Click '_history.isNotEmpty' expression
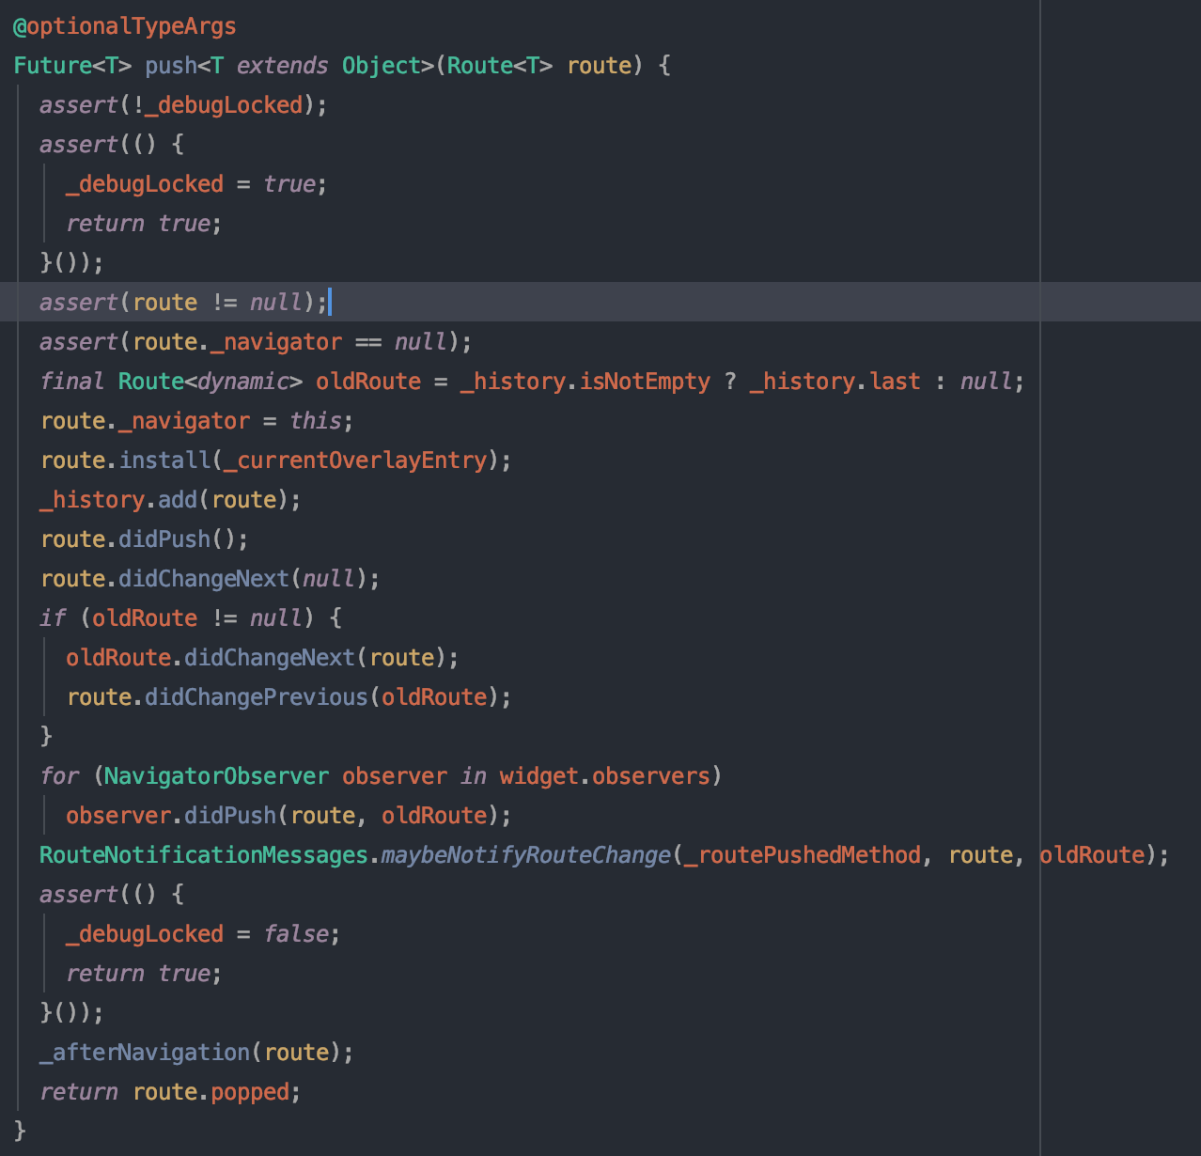 coord(585,382)
